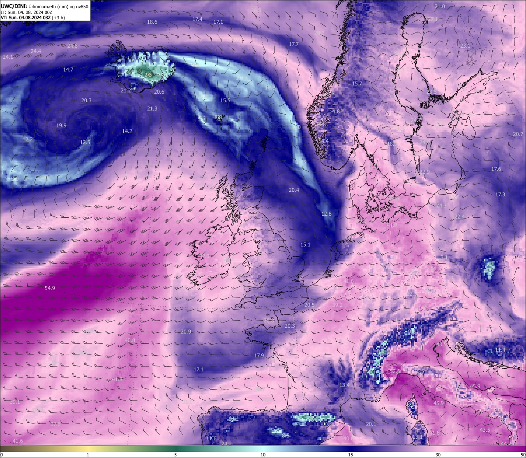Click the 20.1 value label

[371, 424]
